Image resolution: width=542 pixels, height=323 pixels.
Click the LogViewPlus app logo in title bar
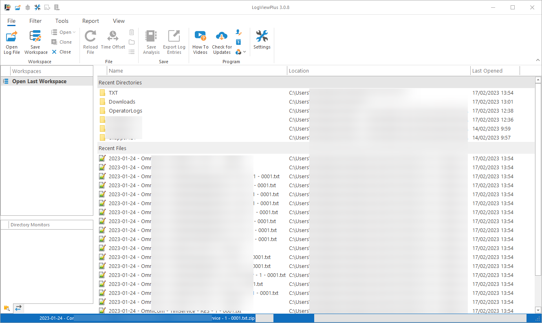7,7
